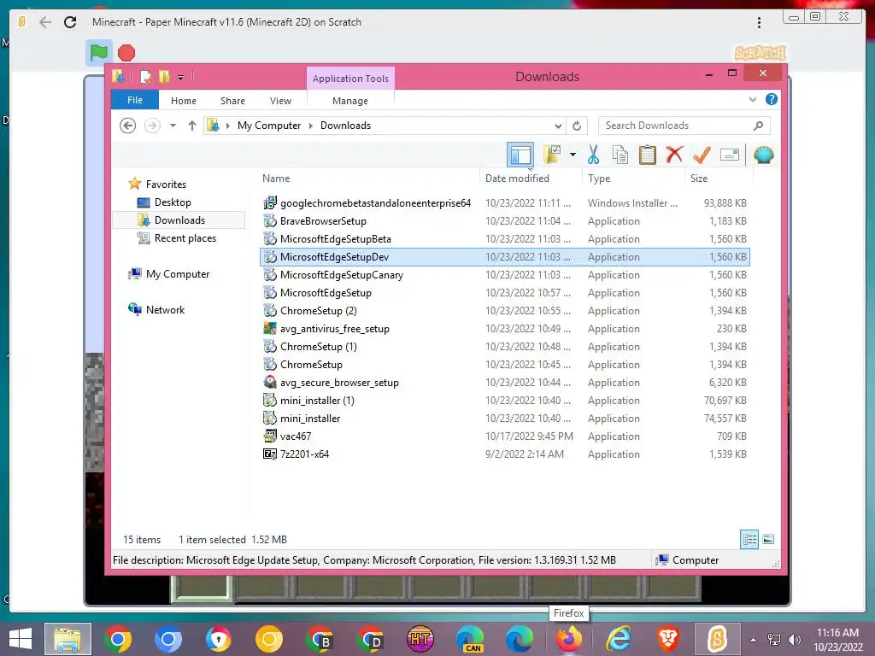Select the Application Tools contextual tab
875x656 pixels.
[x=350, y=79]
